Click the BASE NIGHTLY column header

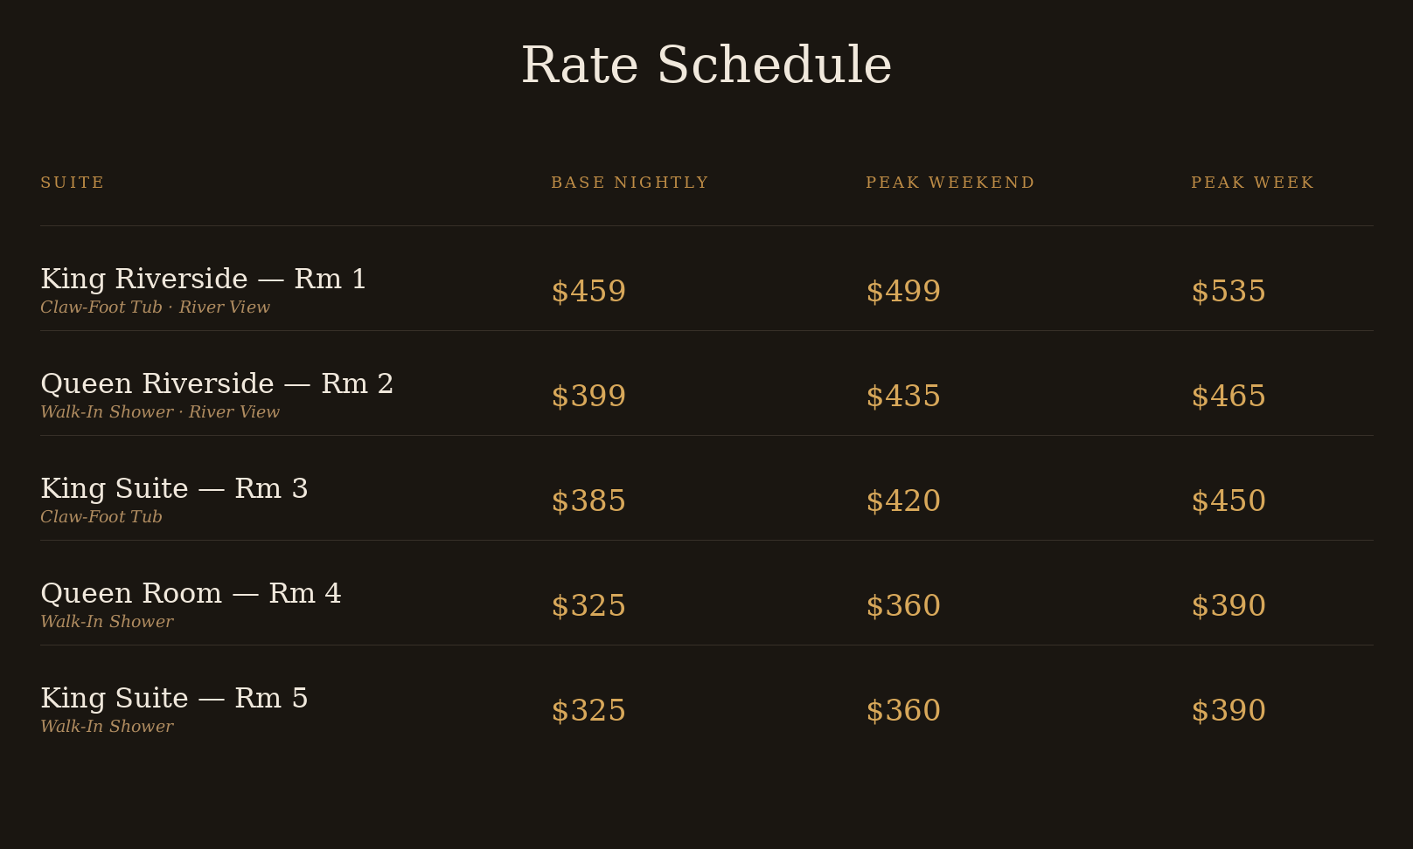(630, 183)
